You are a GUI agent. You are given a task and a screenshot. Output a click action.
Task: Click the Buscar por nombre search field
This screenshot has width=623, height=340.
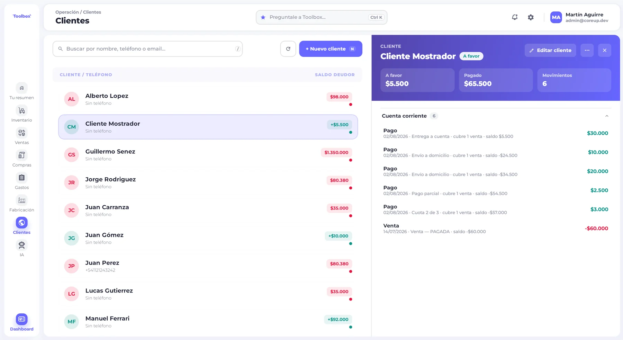[x=147, y=49]
